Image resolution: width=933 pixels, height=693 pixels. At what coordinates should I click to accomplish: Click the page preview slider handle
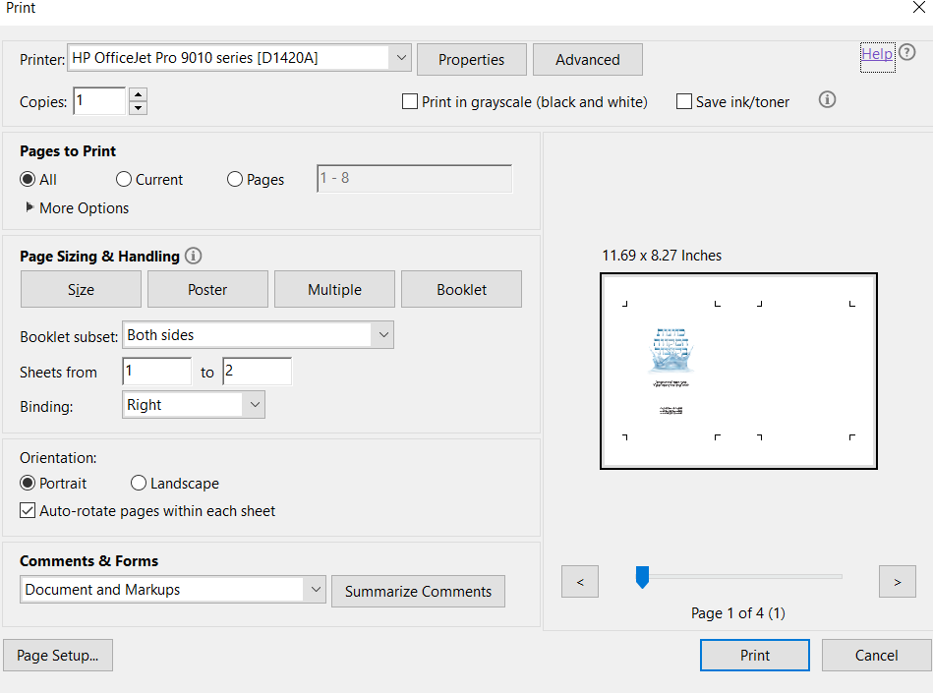[x=642, y=577]
